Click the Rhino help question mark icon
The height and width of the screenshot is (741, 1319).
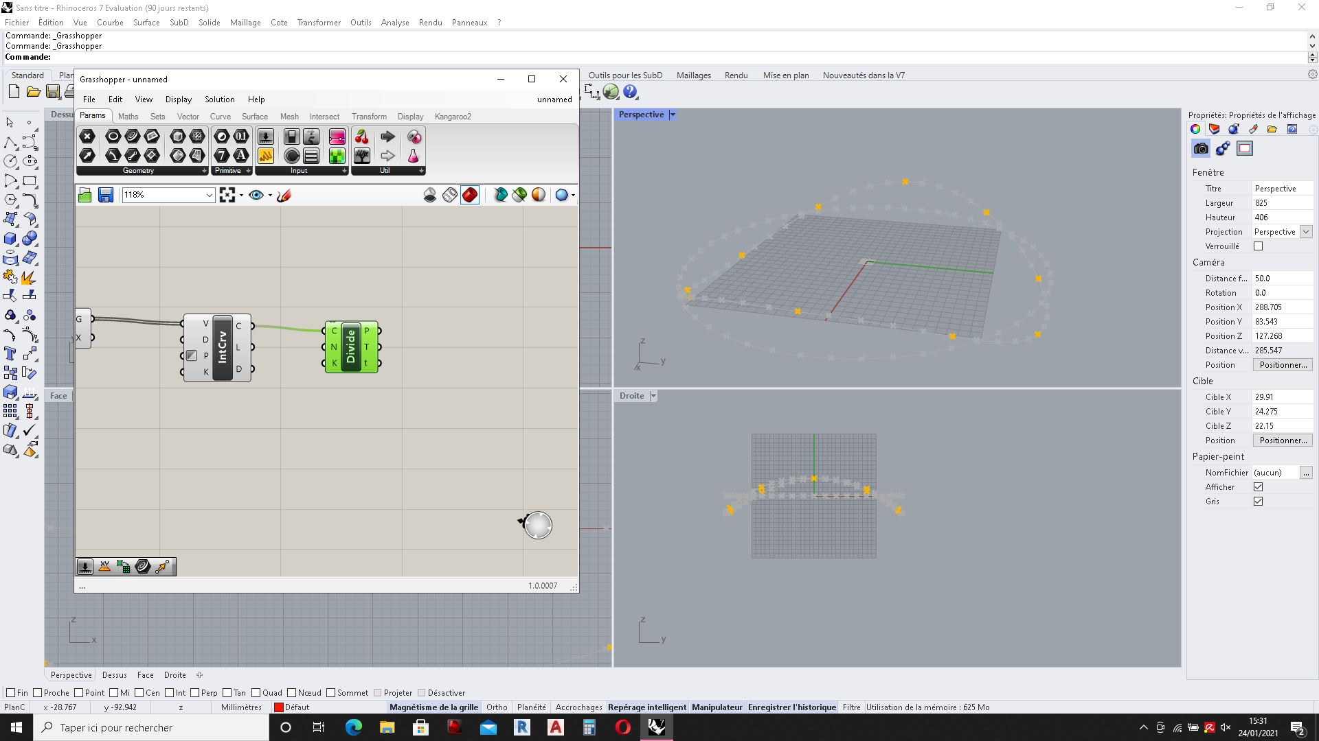[x=631, y=92]
